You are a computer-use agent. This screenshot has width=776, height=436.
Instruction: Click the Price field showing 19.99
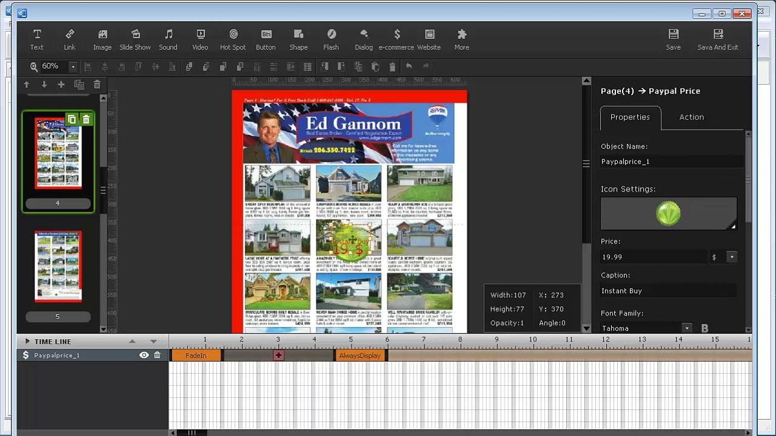[654, 257]
